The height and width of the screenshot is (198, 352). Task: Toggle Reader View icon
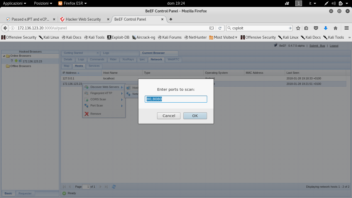tap(212, 28)
